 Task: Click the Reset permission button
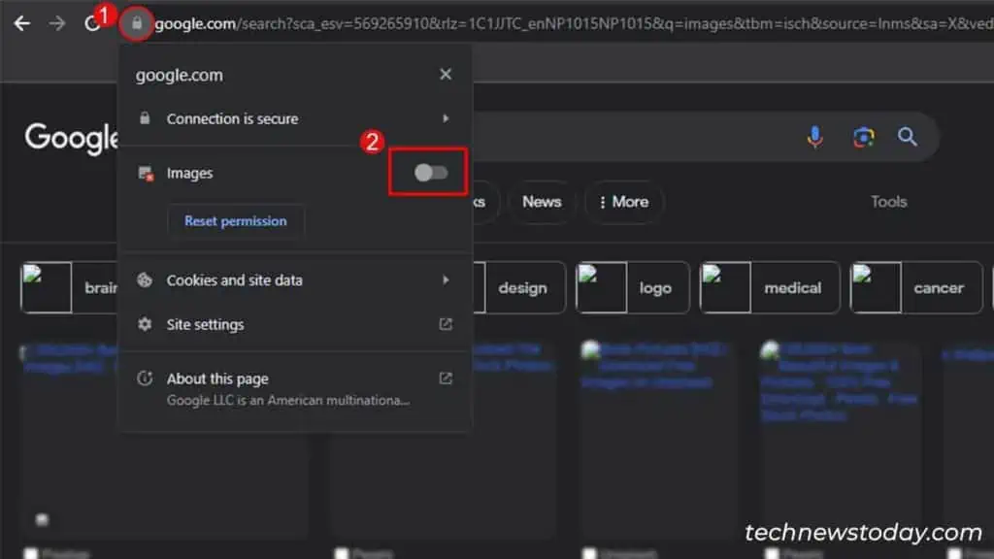click(x=235, y=220)
